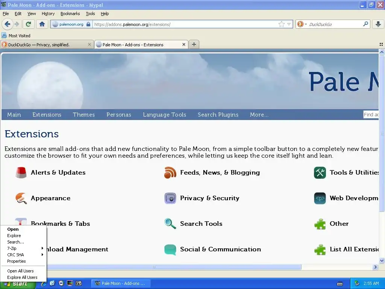Click the media player quick launch icon
Screen dimensions: 385x289
pos(61,283)
